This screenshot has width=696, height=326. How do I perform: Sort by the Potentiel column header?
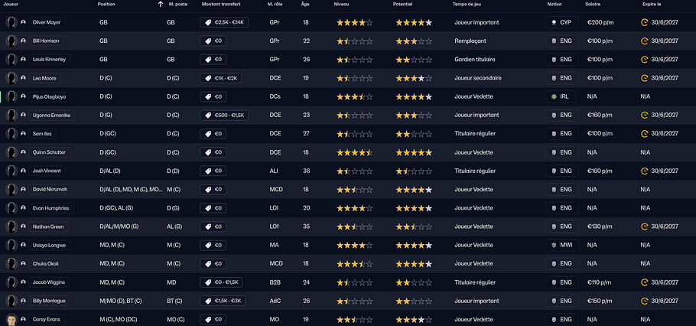pos(403,5)
